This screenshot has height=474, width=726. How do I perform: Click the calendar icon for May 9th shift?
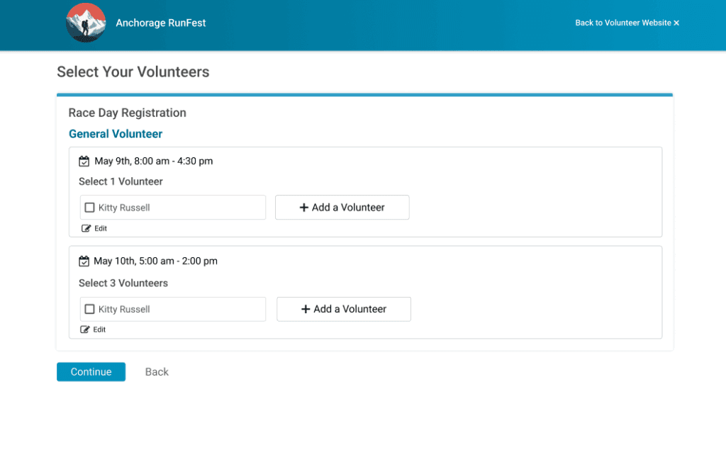tap(84, 162)
